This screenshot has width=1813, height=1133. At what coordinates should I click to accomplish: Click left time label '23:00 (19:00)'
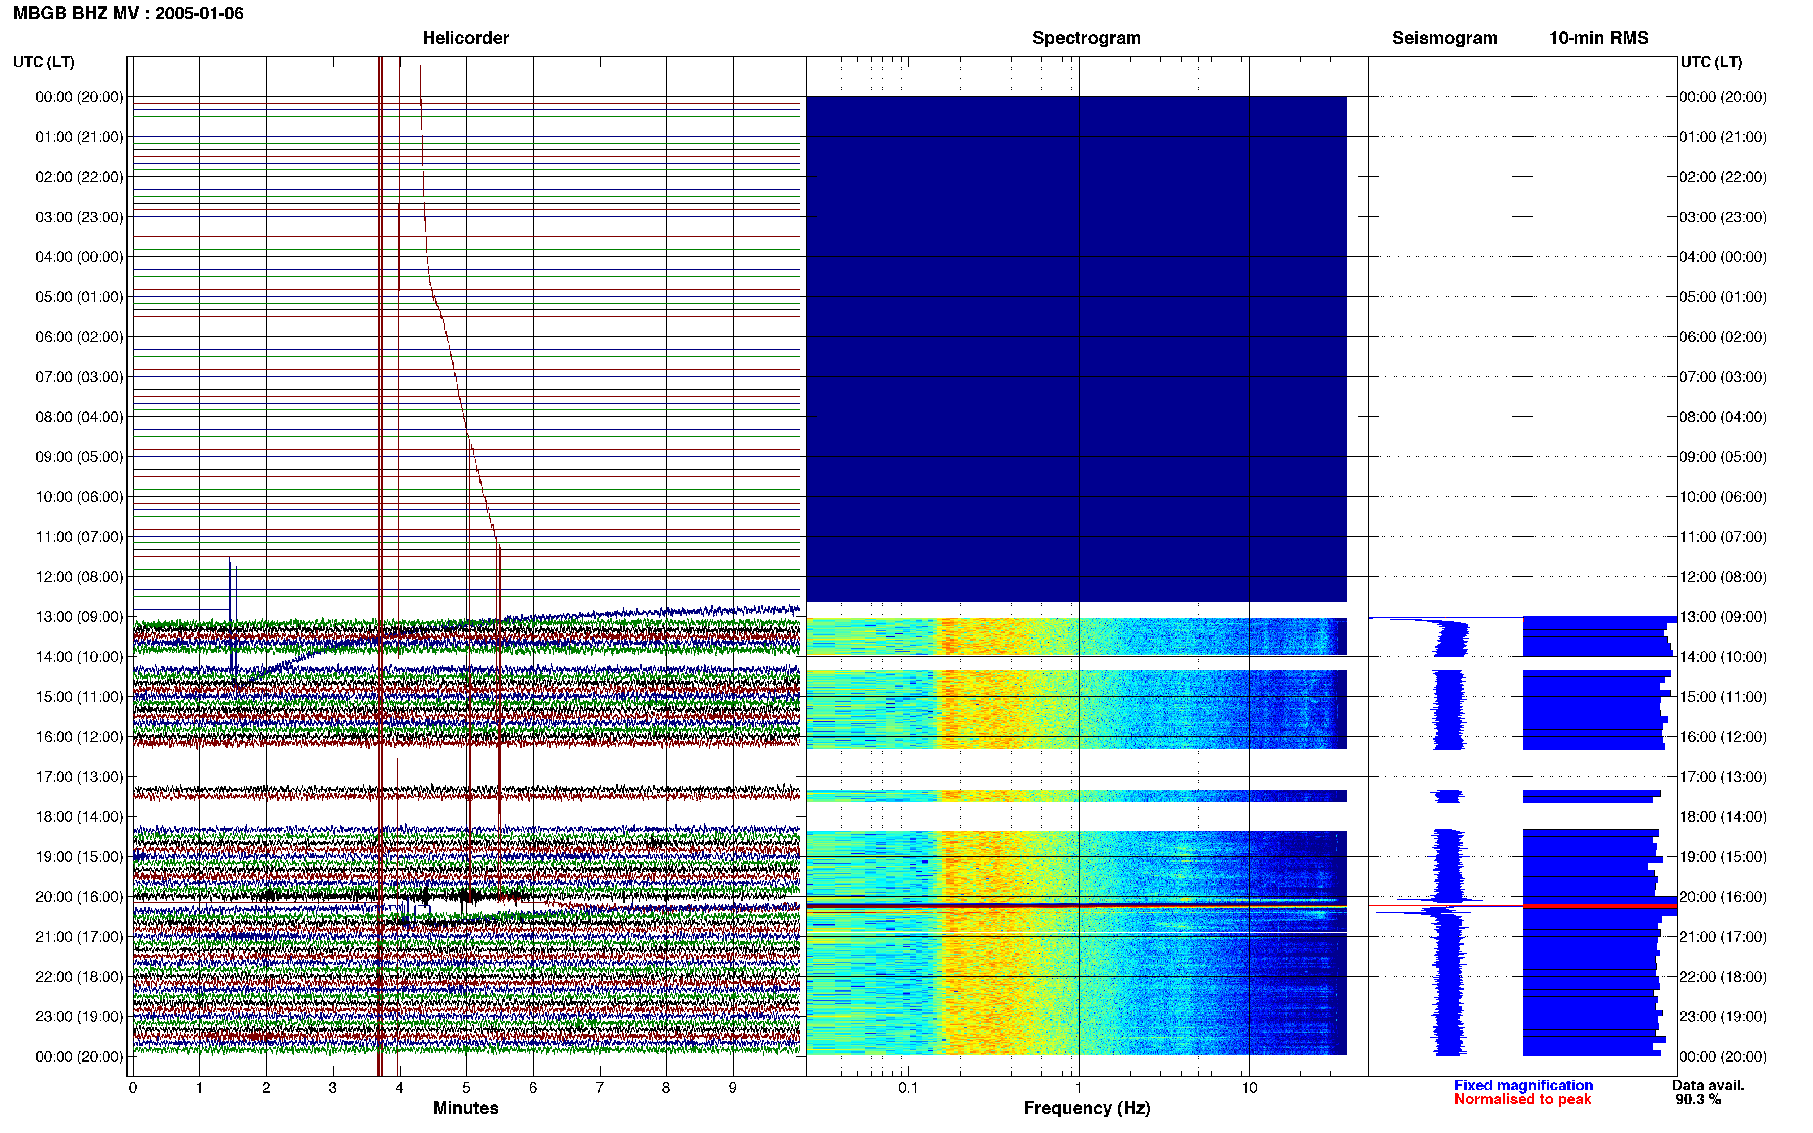coord(79,1016)
